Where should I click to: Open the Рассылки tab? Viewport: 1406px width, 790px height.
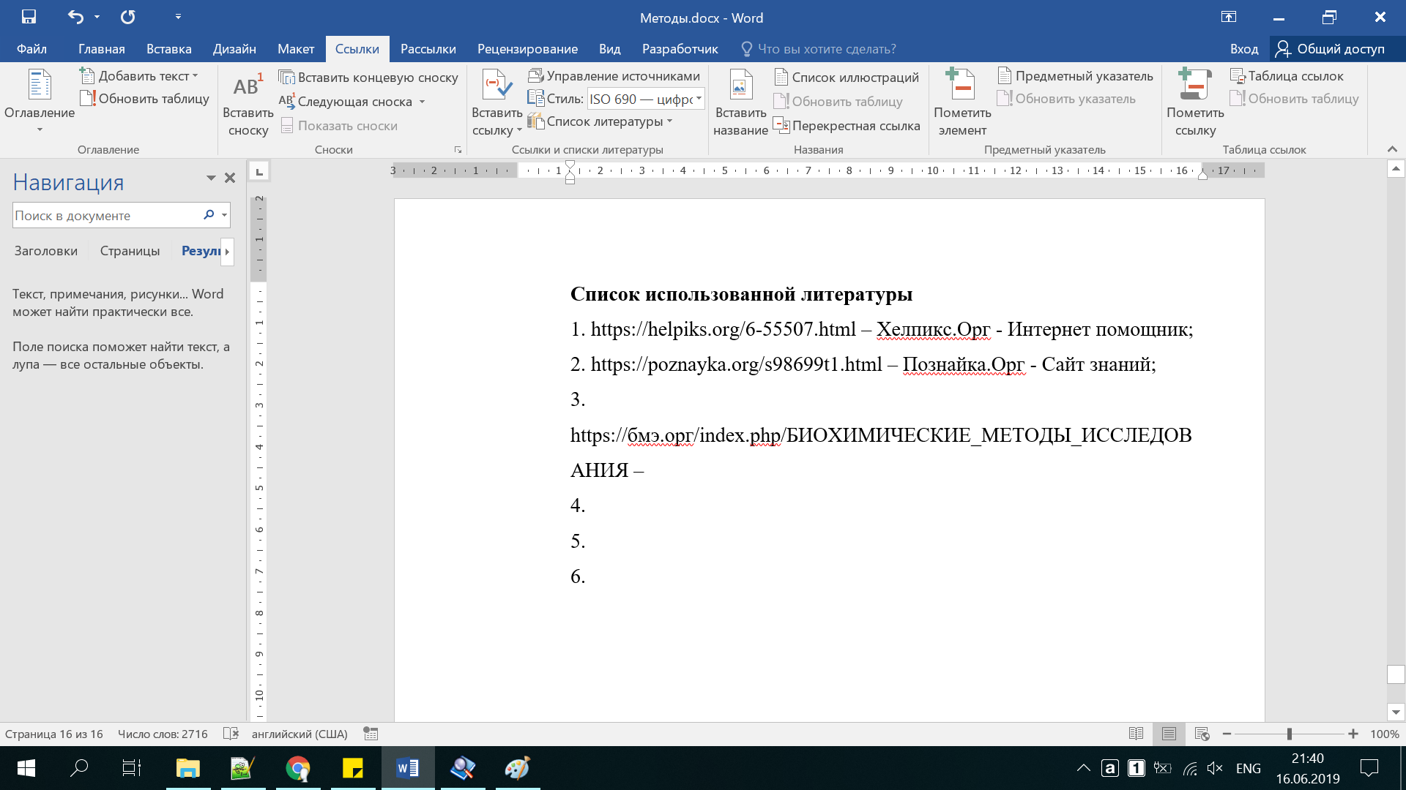pos(428,49)
